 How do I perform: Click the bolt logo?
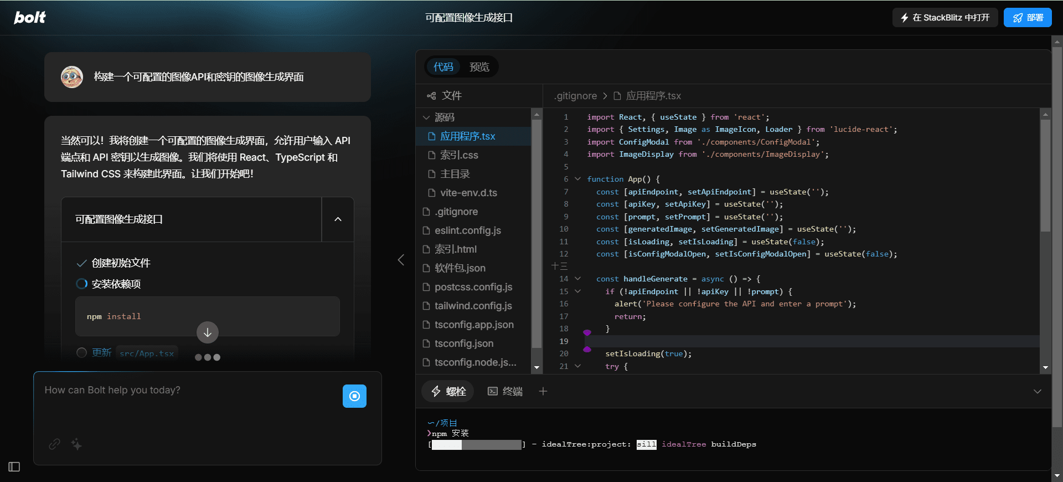[x=30, y=18]
